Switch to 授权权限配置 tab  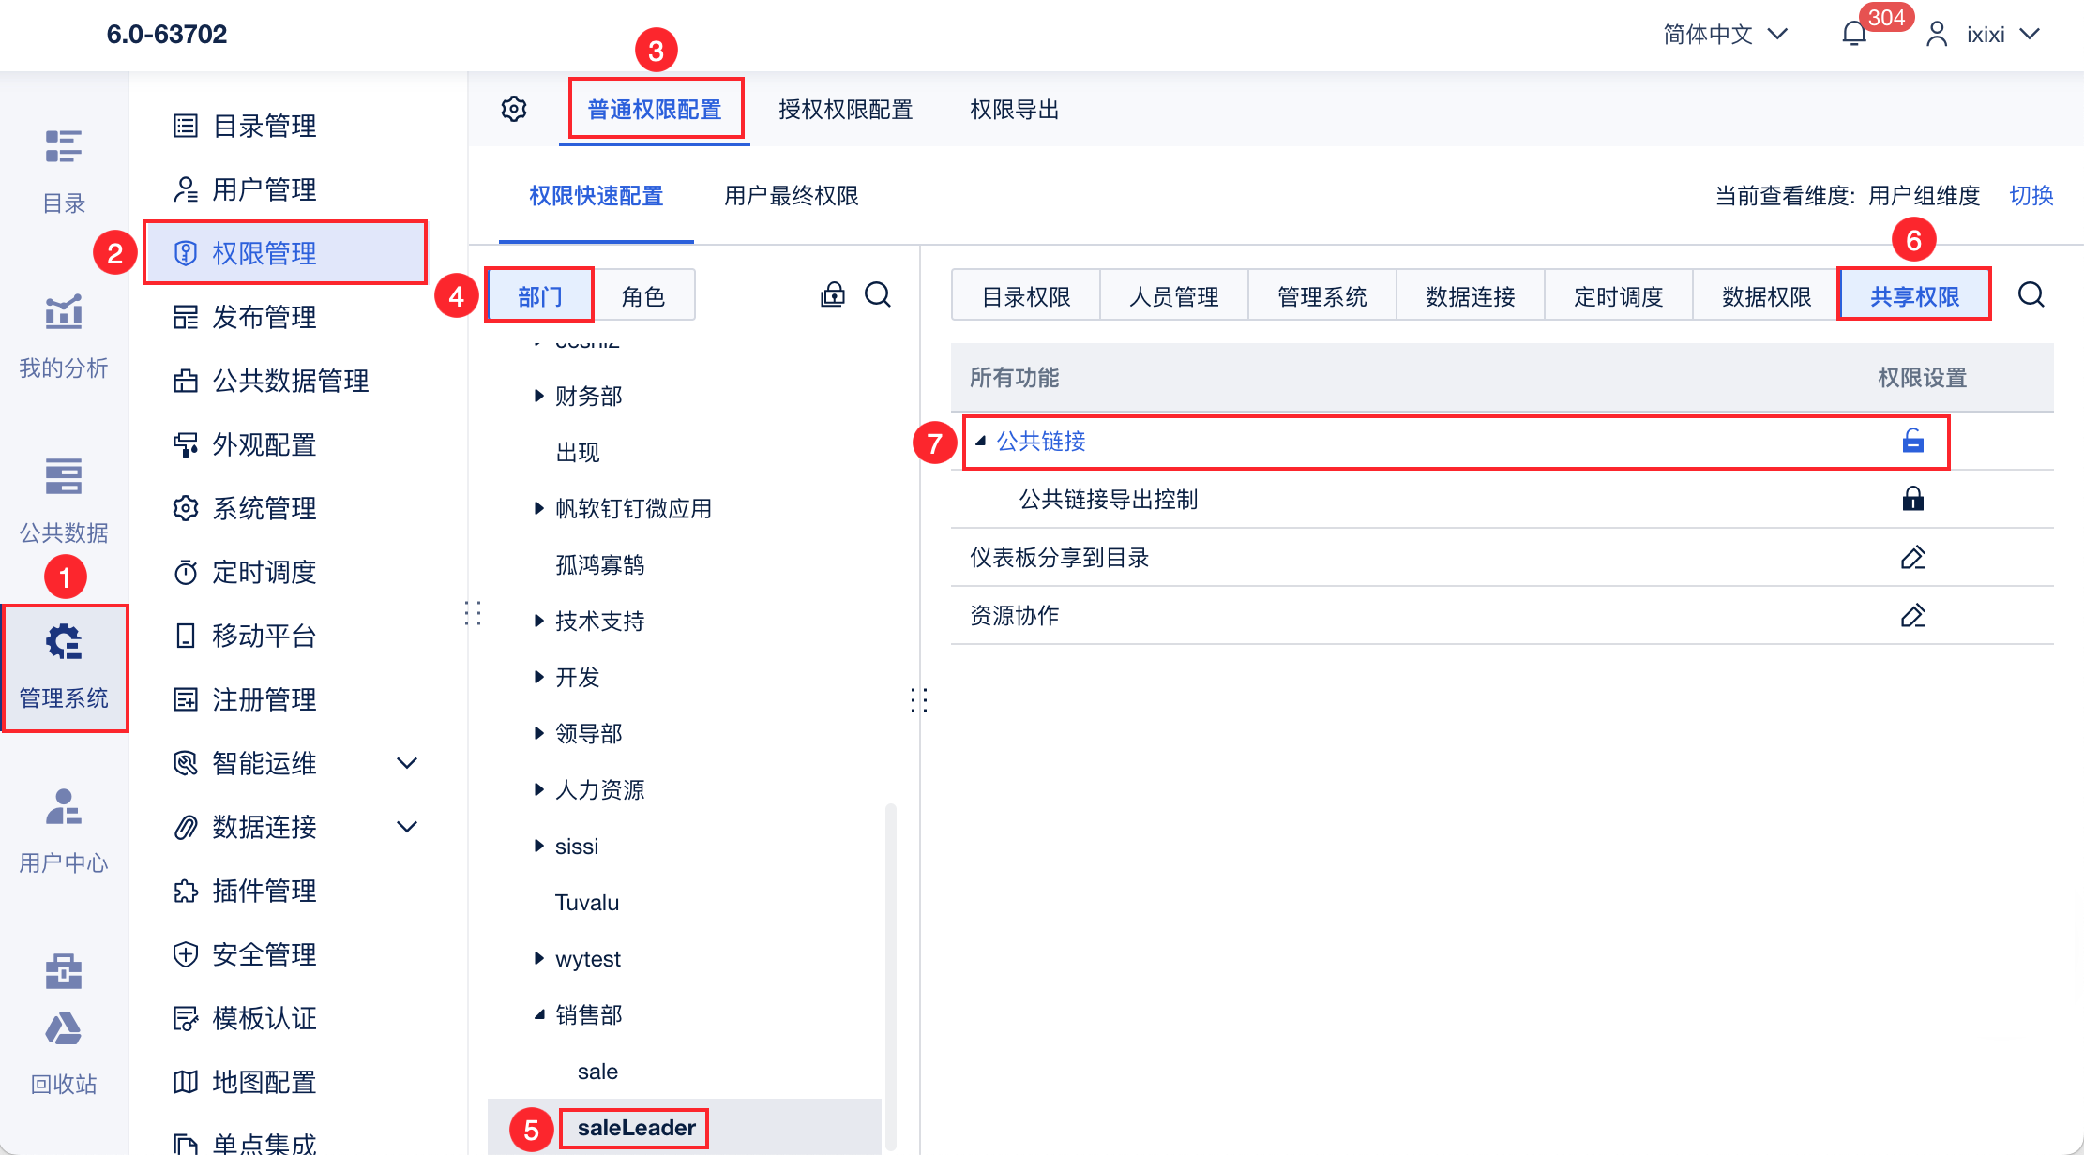click(845, 110)
